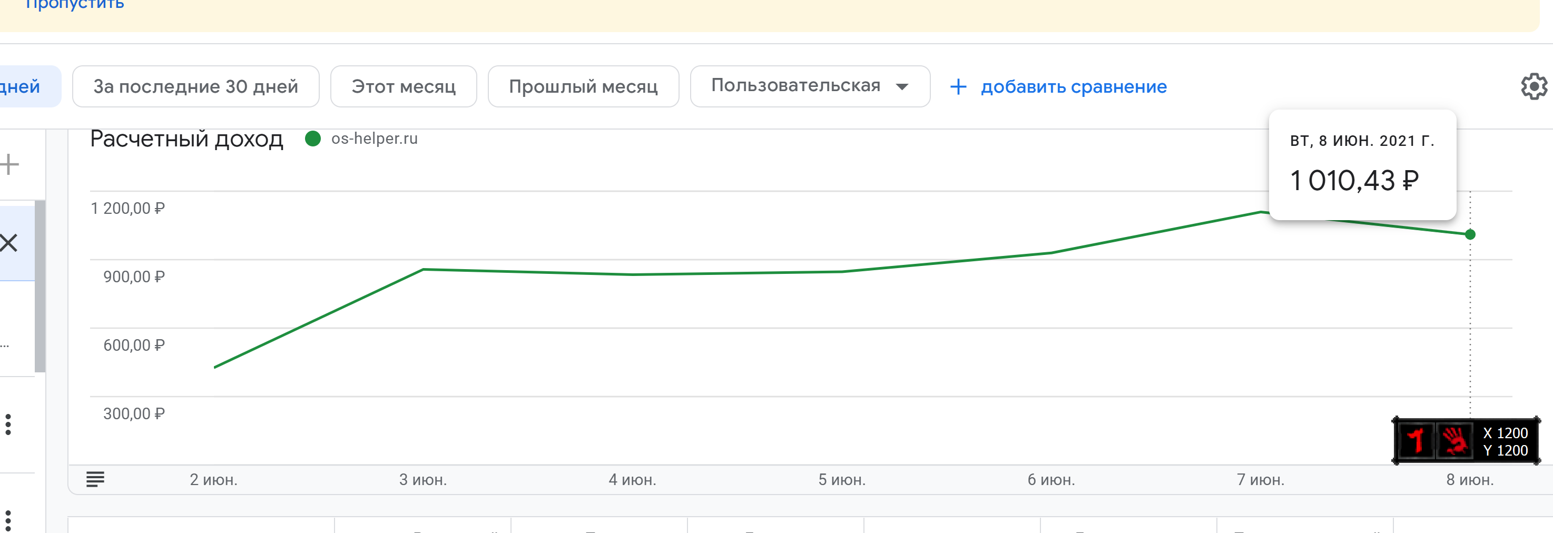The image size is (1553, 533).
Task: Click the 2 июн. axis label
Action: (x=213, y=480)
